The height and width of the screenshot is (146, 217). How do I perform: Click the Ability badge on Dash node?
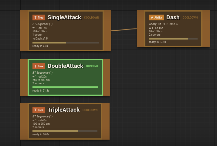point(156,17)
